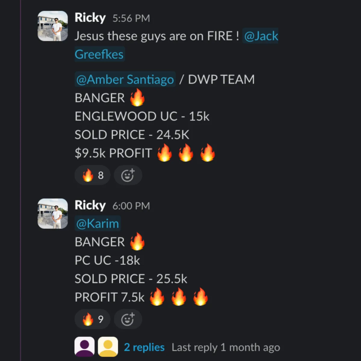The image size is (361, 361).
Task: Click the 5:56 PM timestamp
Action: pos(131,18)
